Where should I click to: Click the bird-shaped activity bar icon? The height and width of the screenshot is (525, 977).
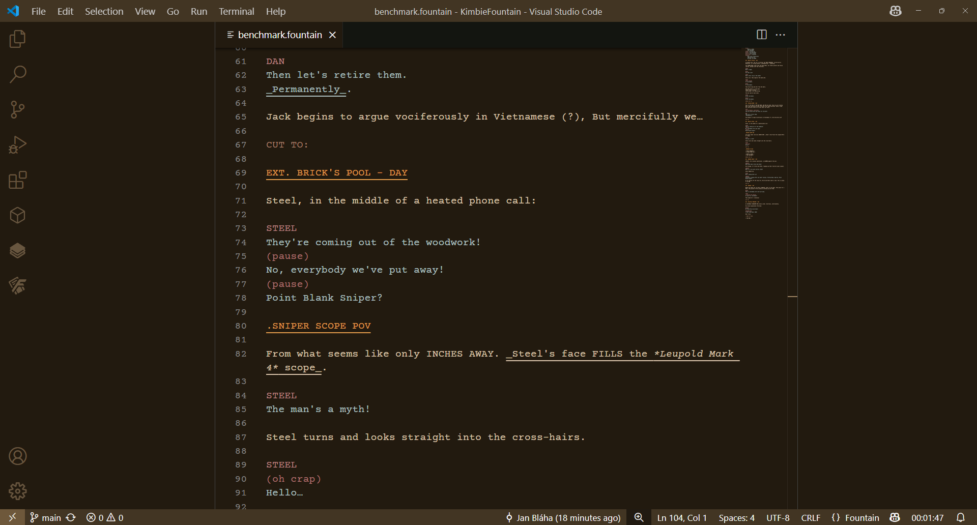[18, 285]
